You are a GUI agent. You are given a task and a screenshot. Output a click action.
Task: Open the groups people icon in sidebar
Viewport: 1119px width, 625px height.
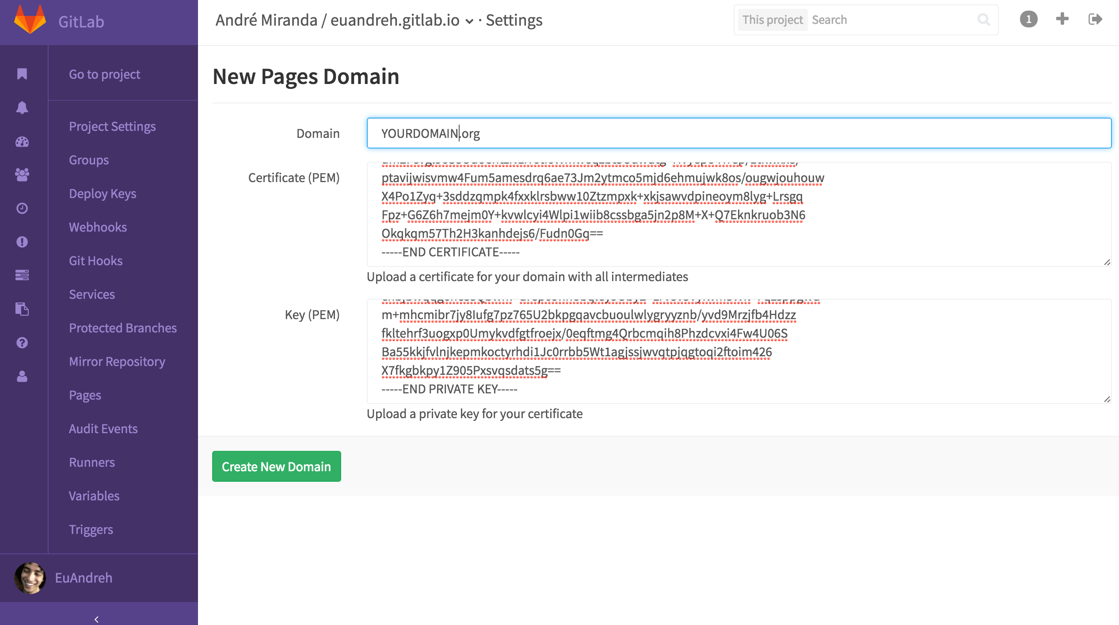[22, 175]
